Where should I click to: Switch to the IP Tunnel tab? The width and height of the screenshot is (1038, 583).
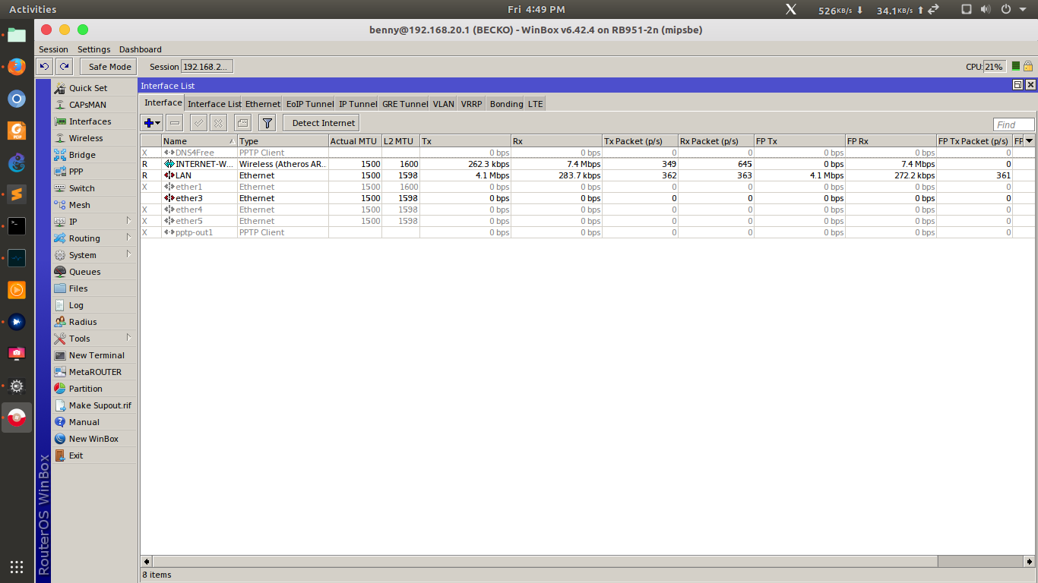click(358, 104)
